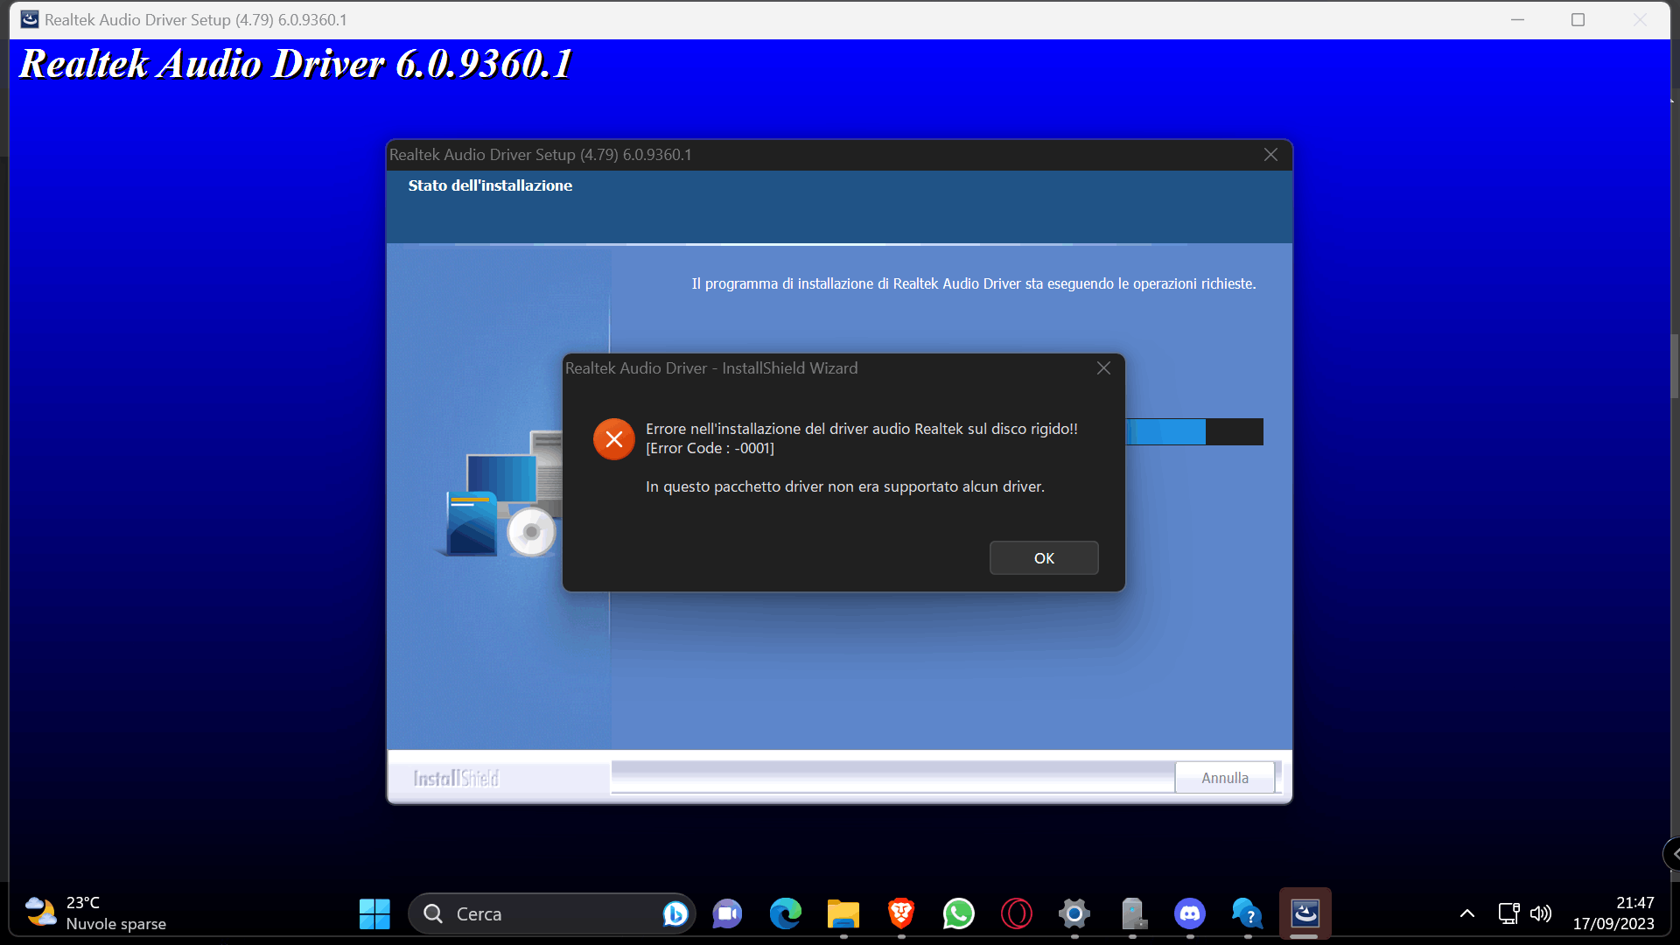The image size is (1680, 945).
Task: Open WhatsApp from the taskbar
Action: [958, 913]
